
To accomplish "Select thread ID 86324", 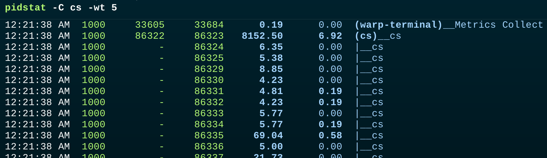I will (x=209, y=47).
